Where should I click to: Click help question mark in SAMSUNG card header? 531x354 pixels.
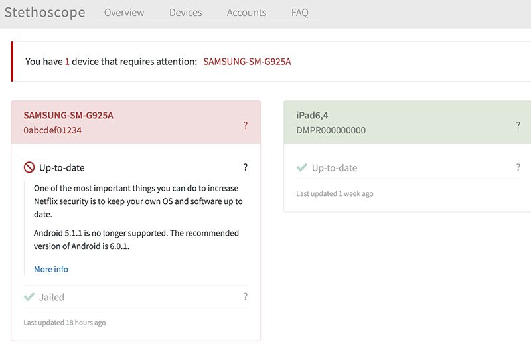pyautogui.click(x=246, y=126)
